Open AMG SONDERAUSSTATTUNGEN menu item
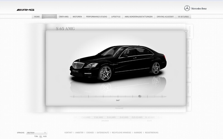 [139, 17]
